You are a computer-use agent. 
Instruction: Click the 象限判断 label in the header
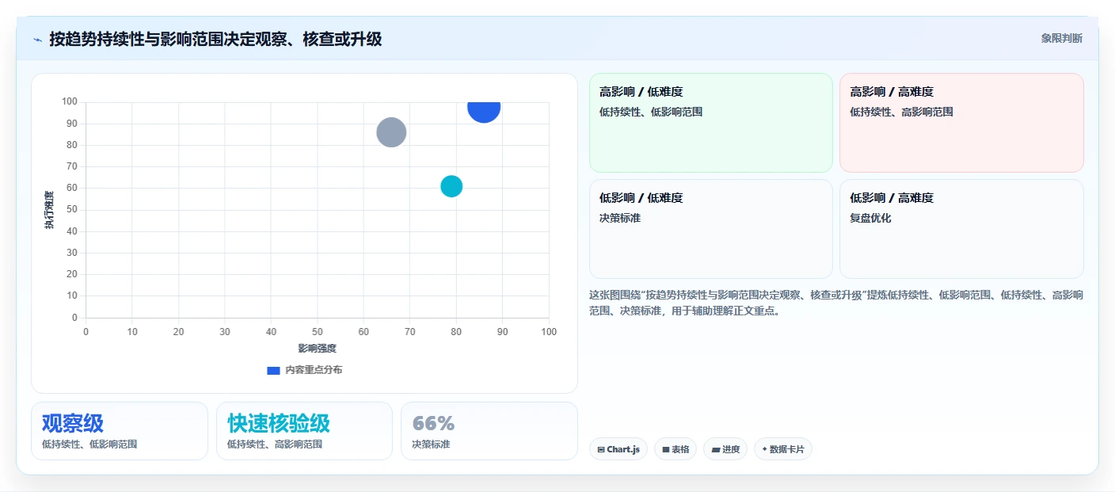click(1061, 38)
